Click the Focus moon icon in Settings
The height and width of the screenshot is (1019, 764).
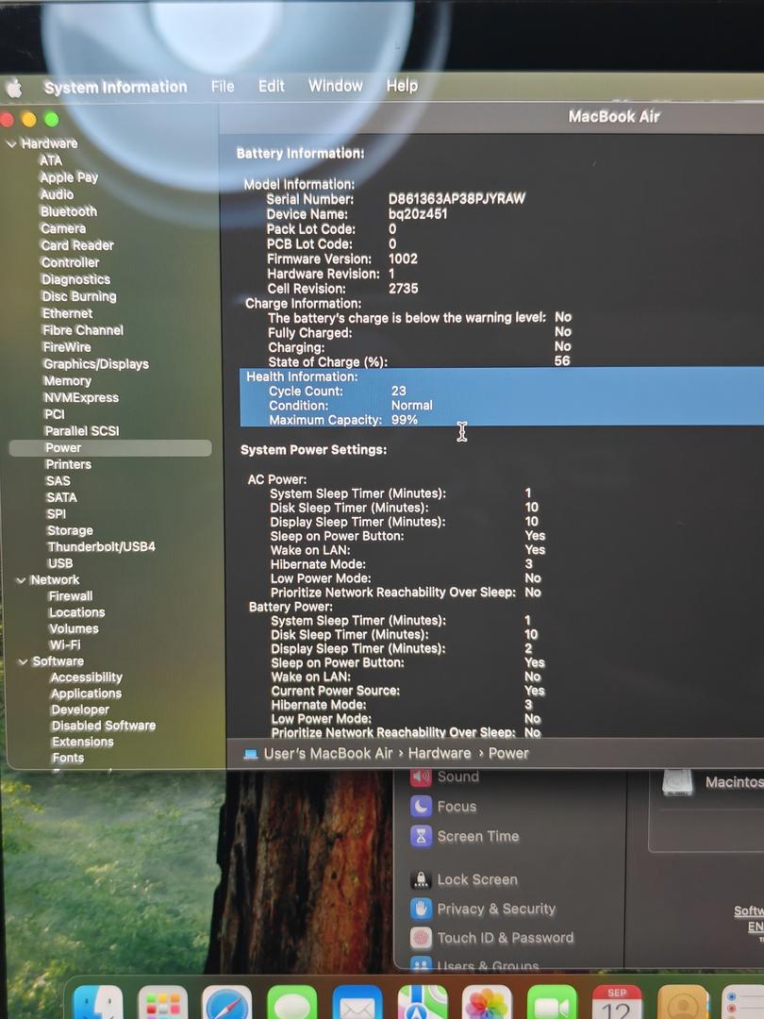point(421,807)
